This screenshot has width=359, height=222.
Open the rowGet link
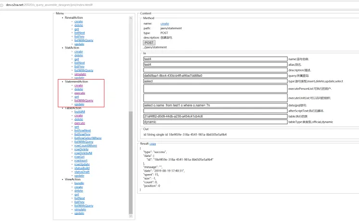[79, 157]
